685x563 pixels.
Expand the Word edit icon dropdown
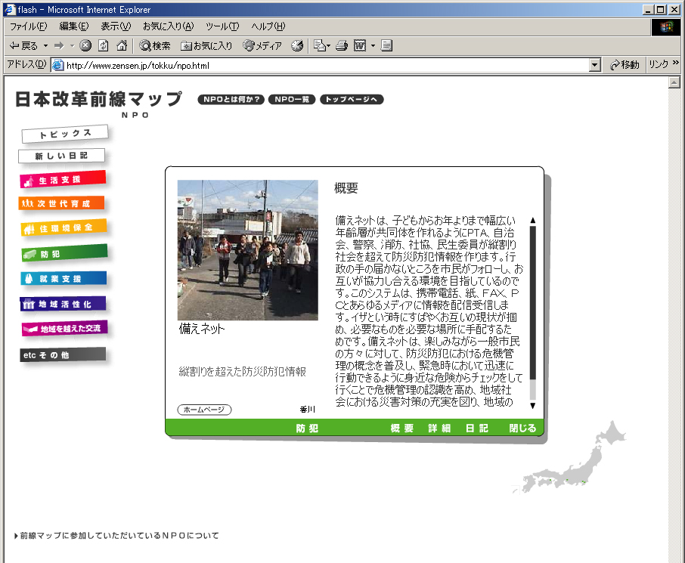click(373, 45)
